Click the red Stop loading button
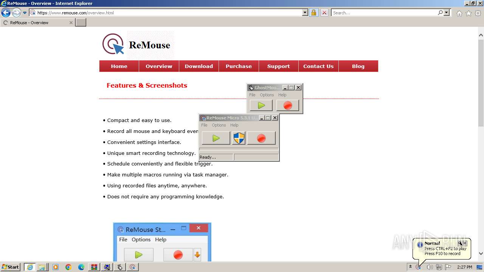484x272 pixels. [x=324, y=12]
